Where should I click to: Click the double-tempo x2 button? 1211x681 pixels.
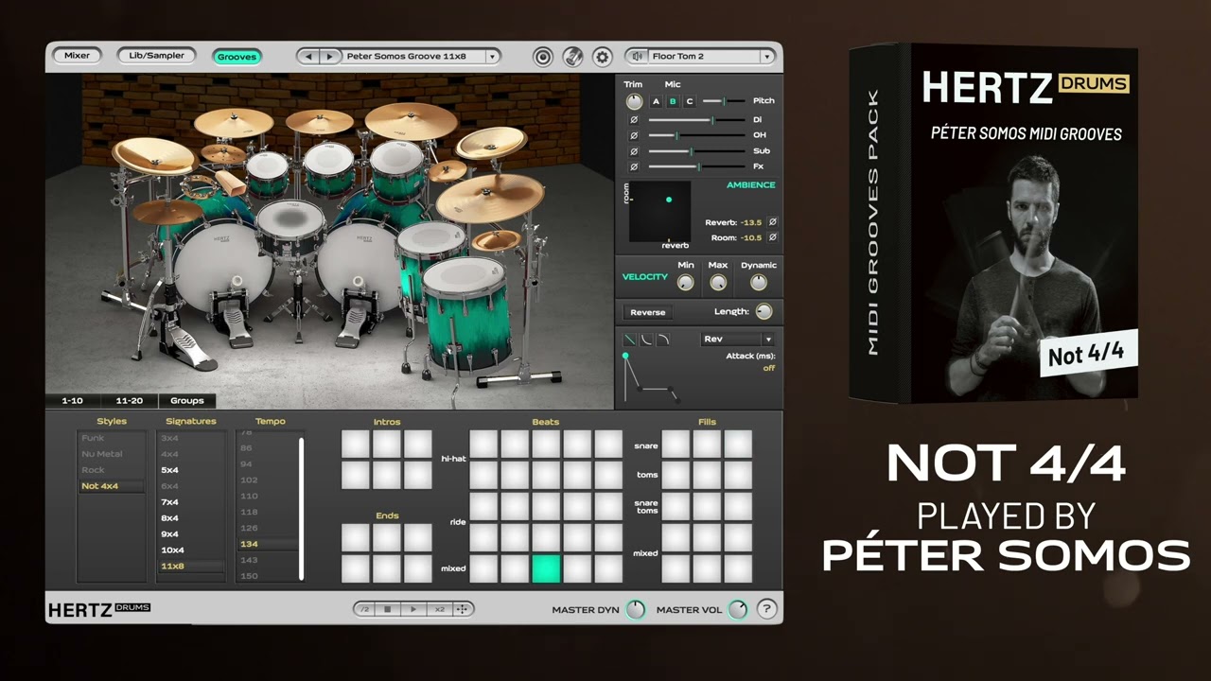[439, 609]
